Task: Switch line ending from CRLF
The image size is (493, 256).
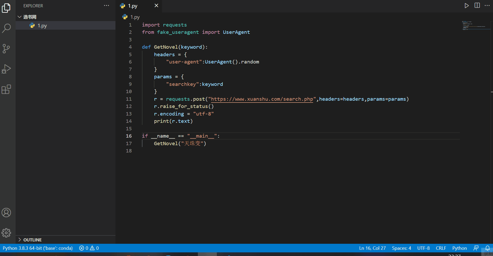Action: pyautogui.click(x=441, y=248)
